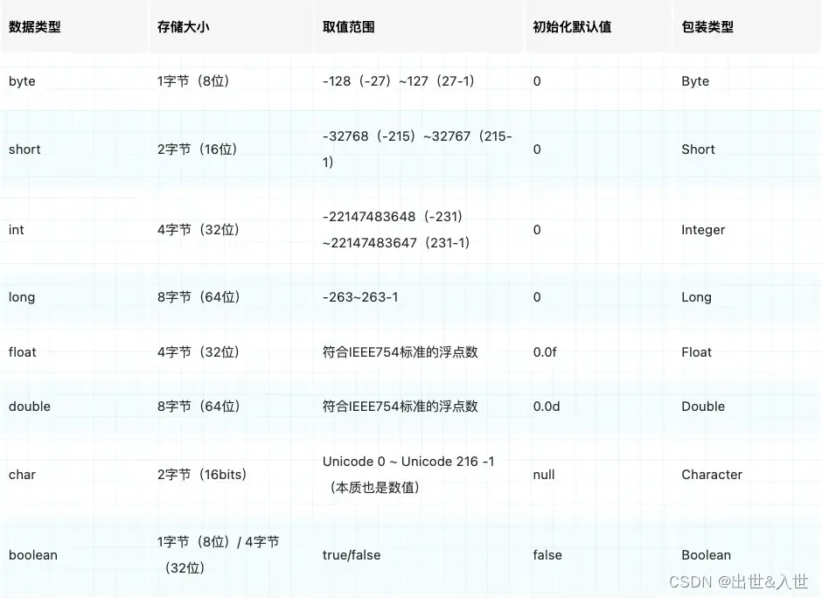Select the long data type cell
Viewport: 822px width, 598px height.
tap(22, 297)
